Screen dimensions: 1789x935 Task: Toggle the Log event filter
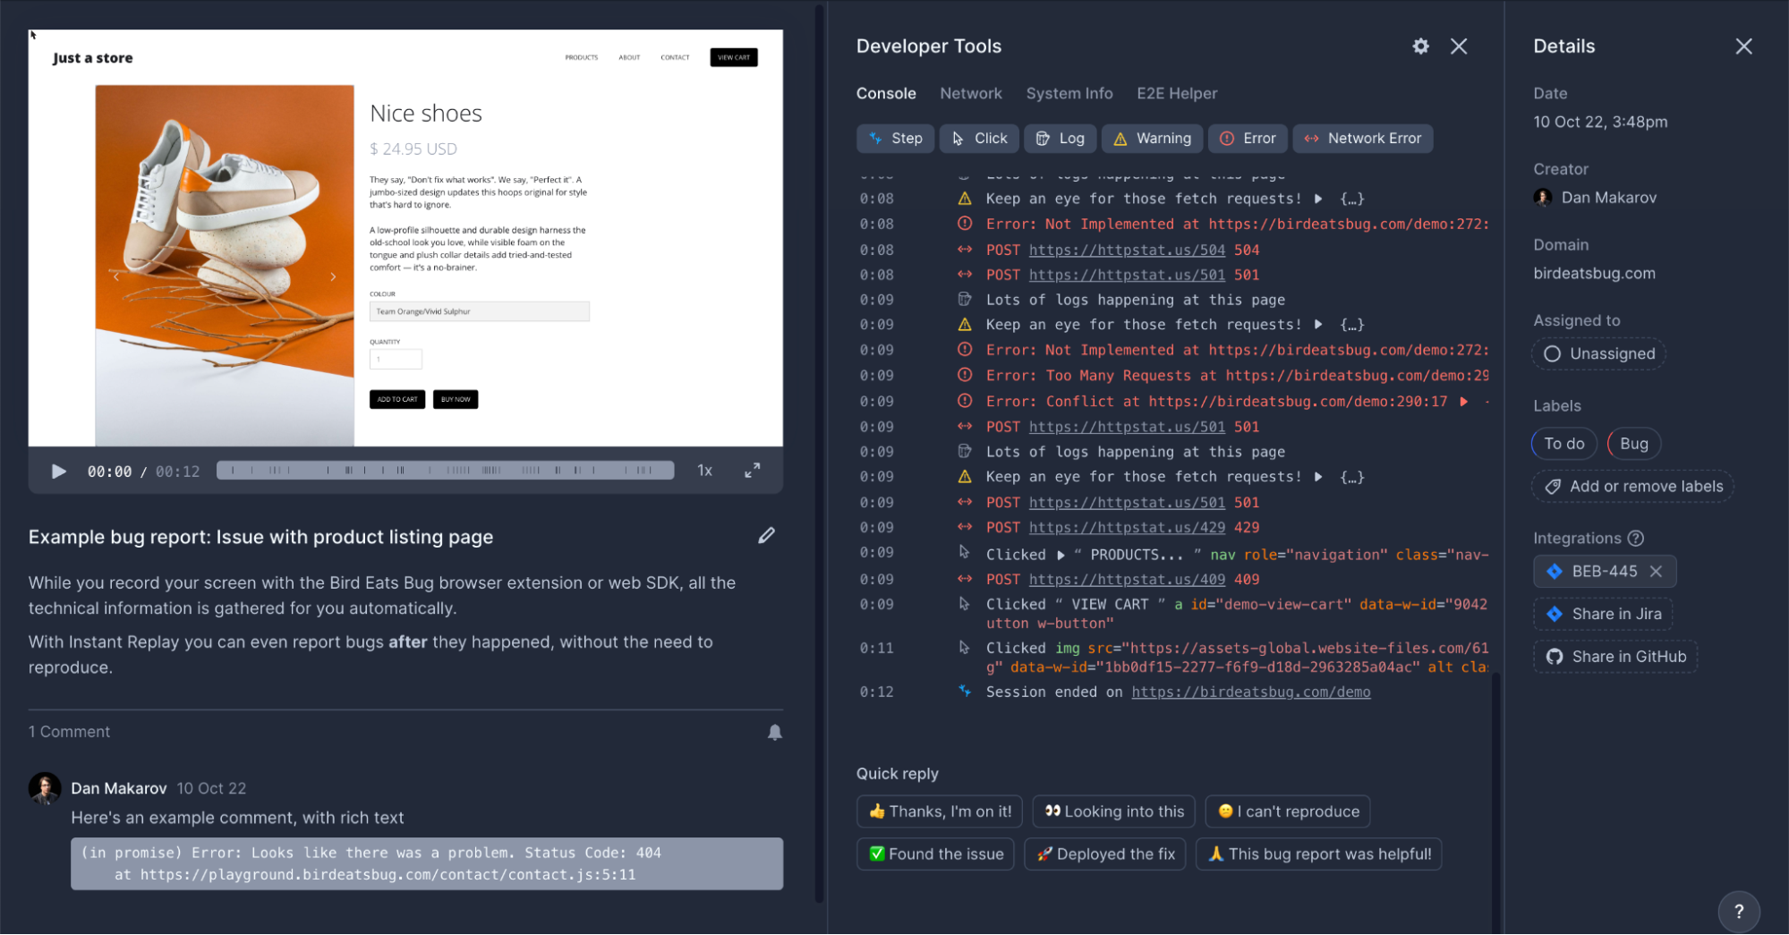point(1060,138)
